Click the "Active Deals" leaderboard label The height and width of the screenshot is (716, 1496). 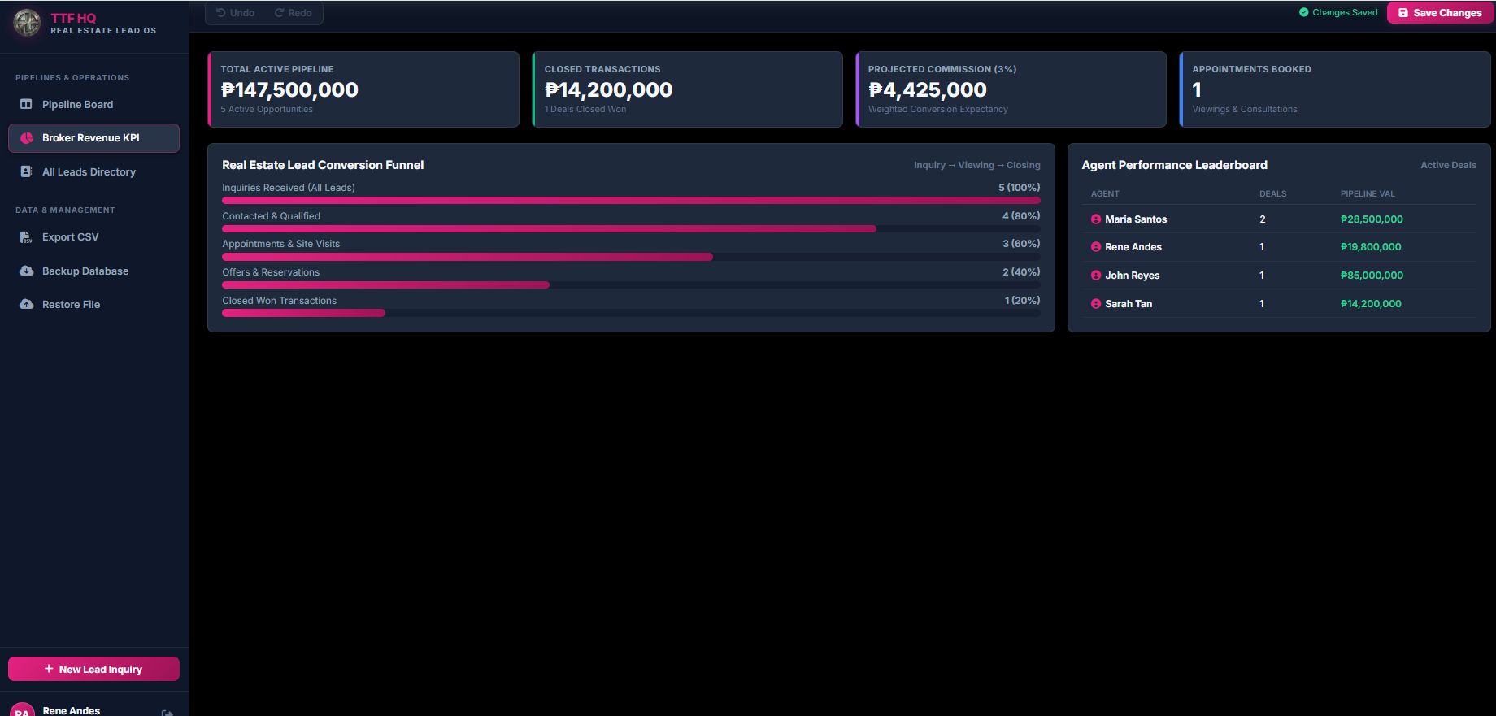[x=1448, y=165]
